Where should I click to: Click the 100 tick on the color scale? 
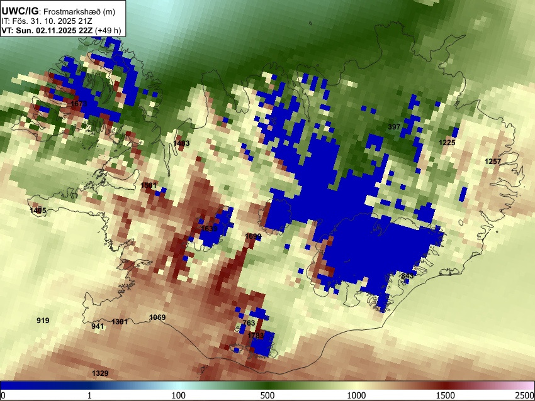pos(179,395)
